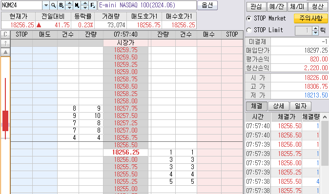
Task: Click the C cancel button in order grid
Action: [5, 34]
